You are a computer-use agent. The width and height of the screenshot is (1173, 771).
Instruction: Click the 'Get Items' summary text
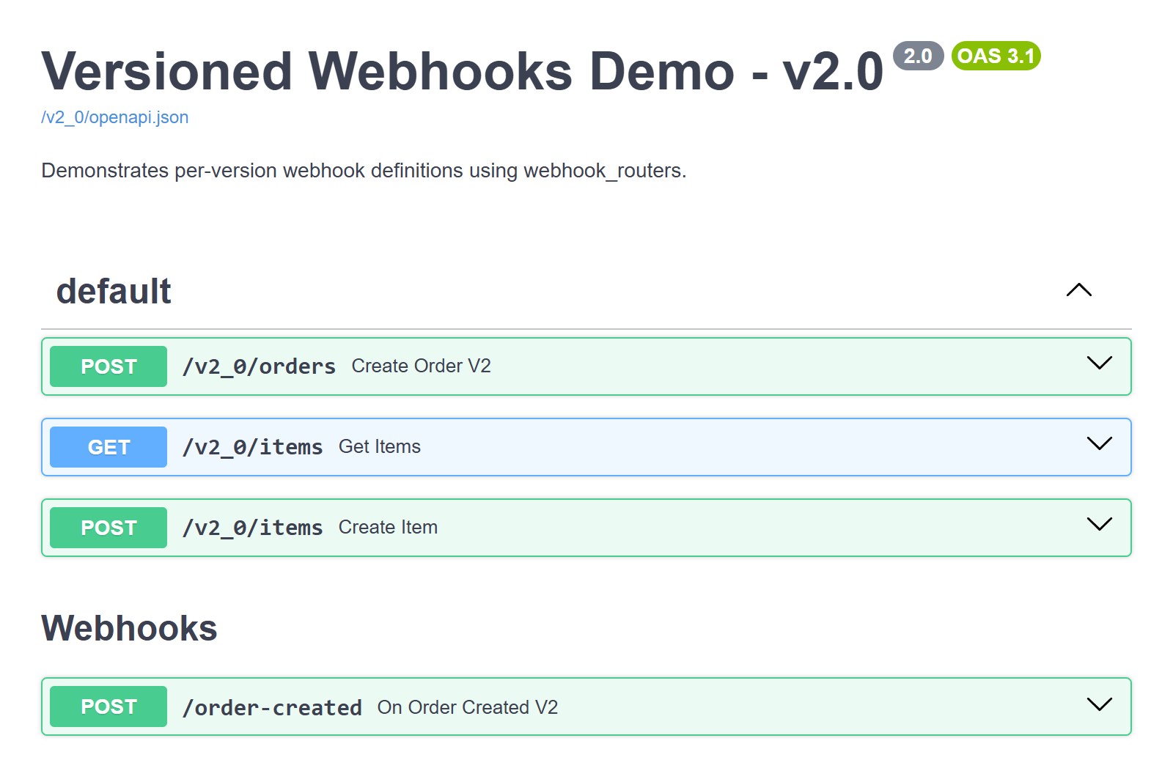tap(380, 446)
